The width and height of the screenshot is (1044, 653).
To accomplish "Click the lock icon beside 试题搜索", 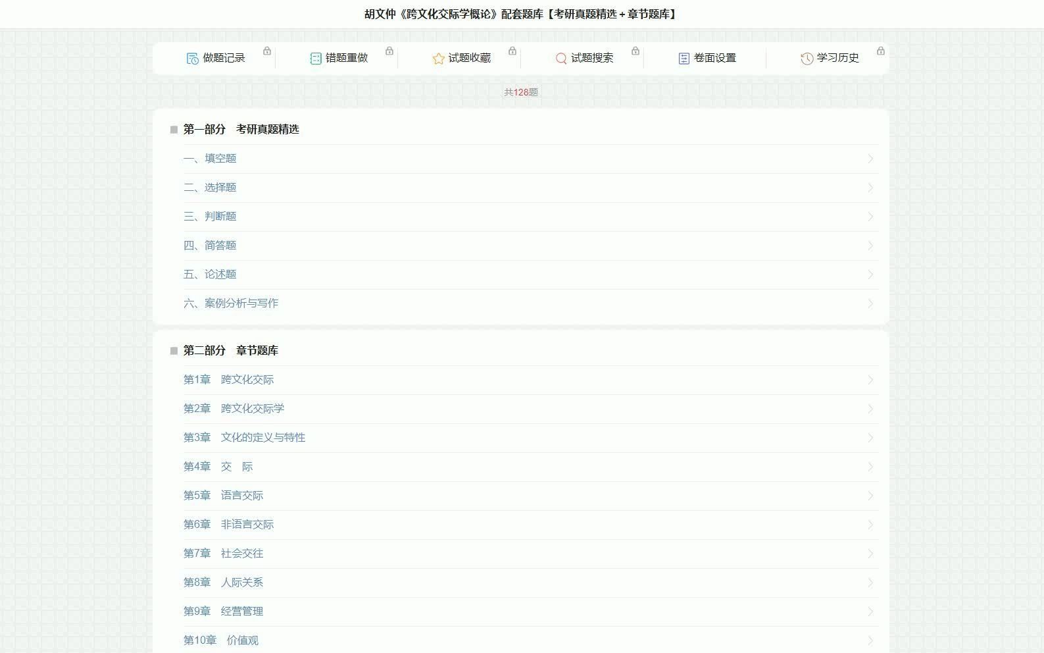I will tap(635, 51).
